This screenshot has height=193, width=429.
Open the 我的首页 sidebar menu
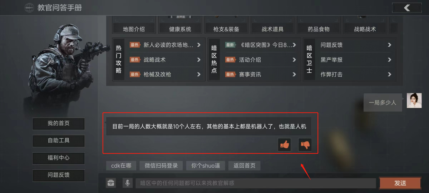(59, 124)
